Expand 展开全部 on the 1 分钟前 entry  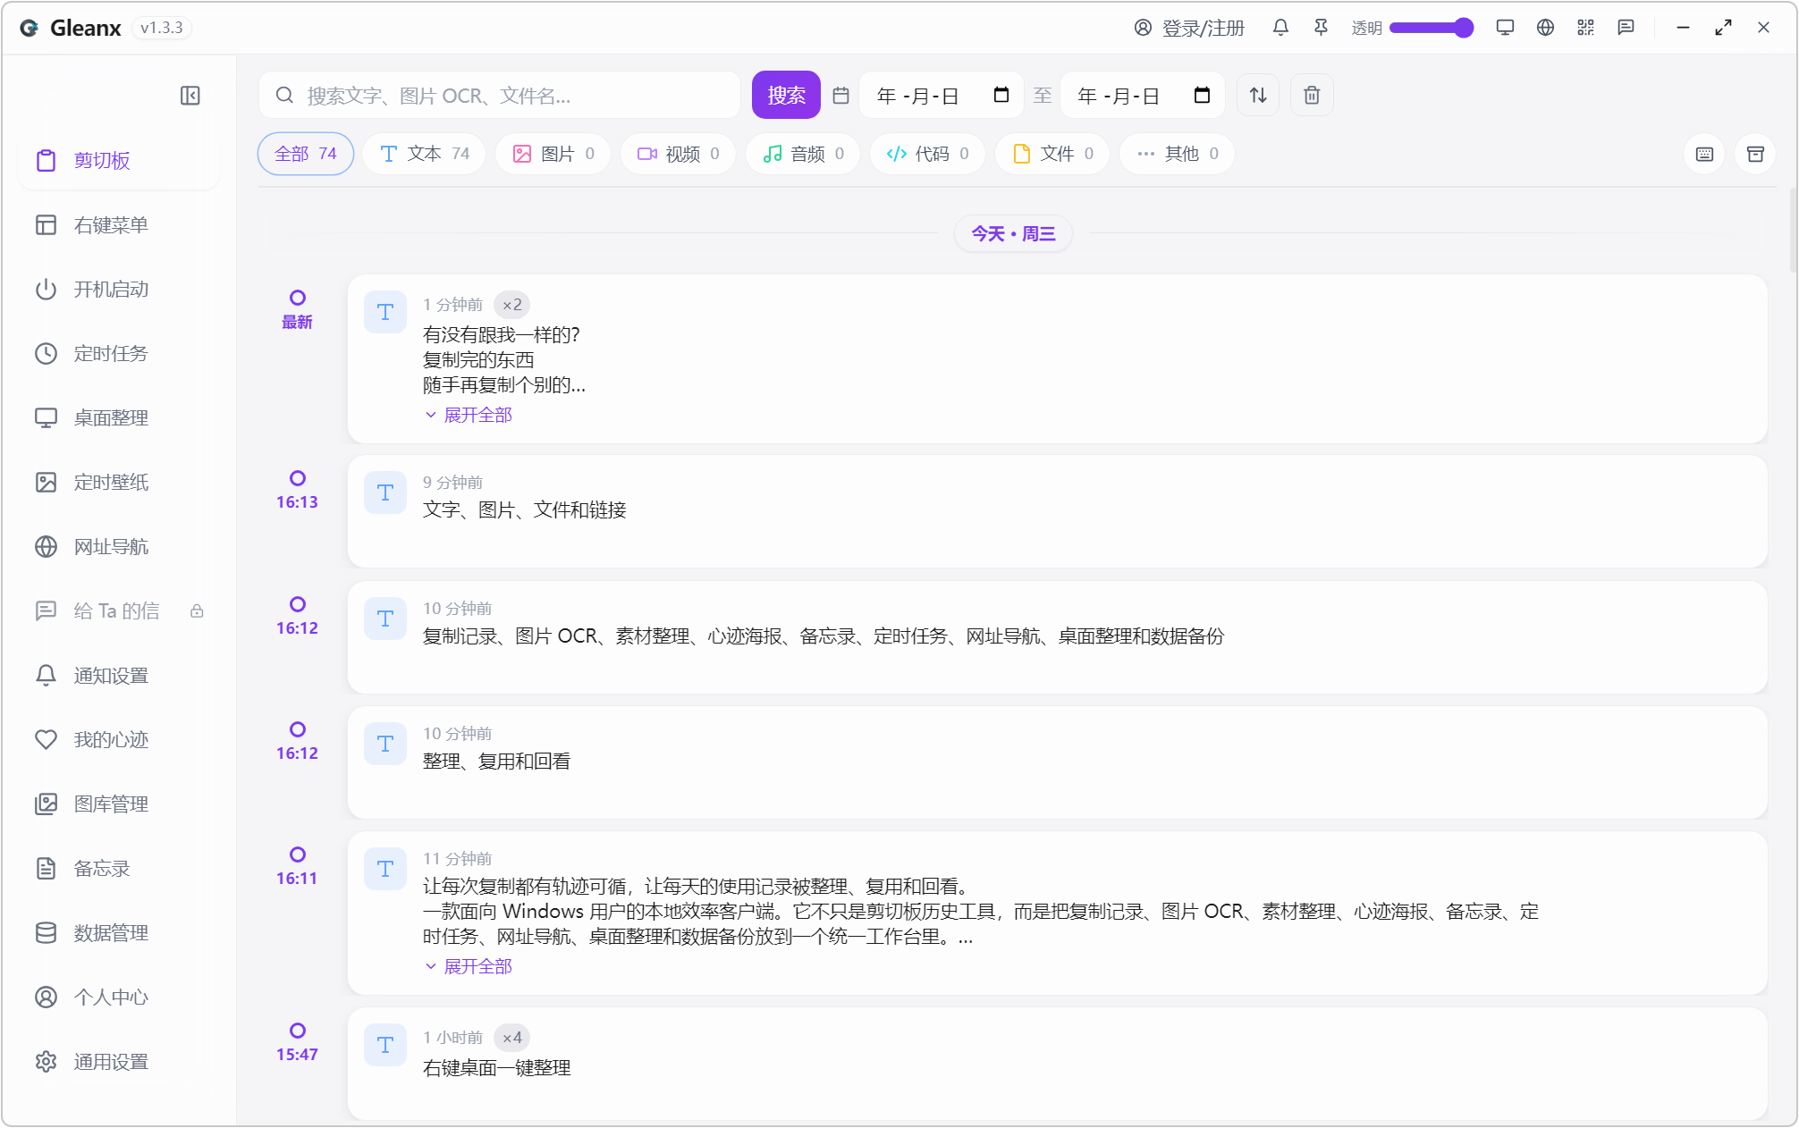pos(469,415)
